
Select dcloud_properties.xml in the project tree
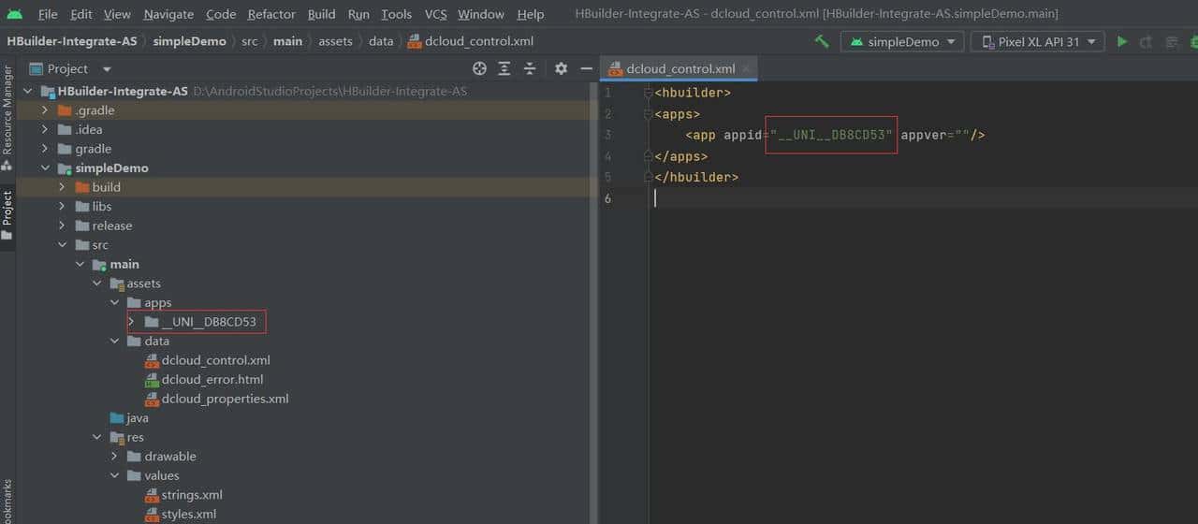(225, 399)
